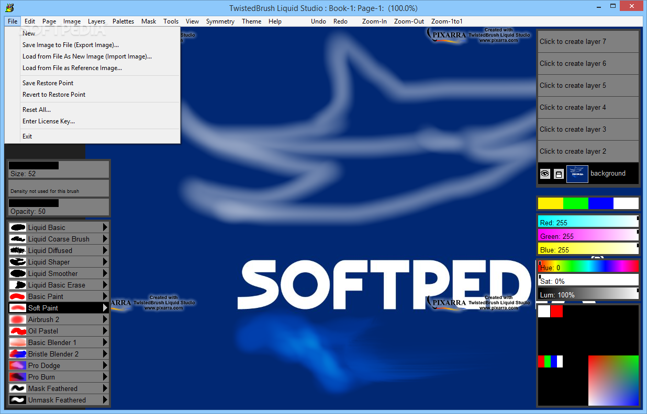
Task: Expand Oil Pastel variations arrow
Action: pyautogui.click(x=105, y=331)
